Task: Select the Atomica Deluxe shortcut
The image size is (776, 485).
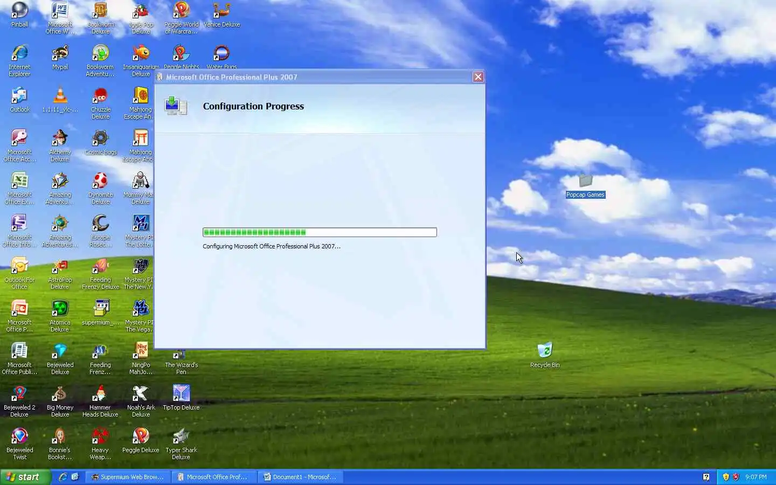Action: pyautogui.click(x=60, y=316)
